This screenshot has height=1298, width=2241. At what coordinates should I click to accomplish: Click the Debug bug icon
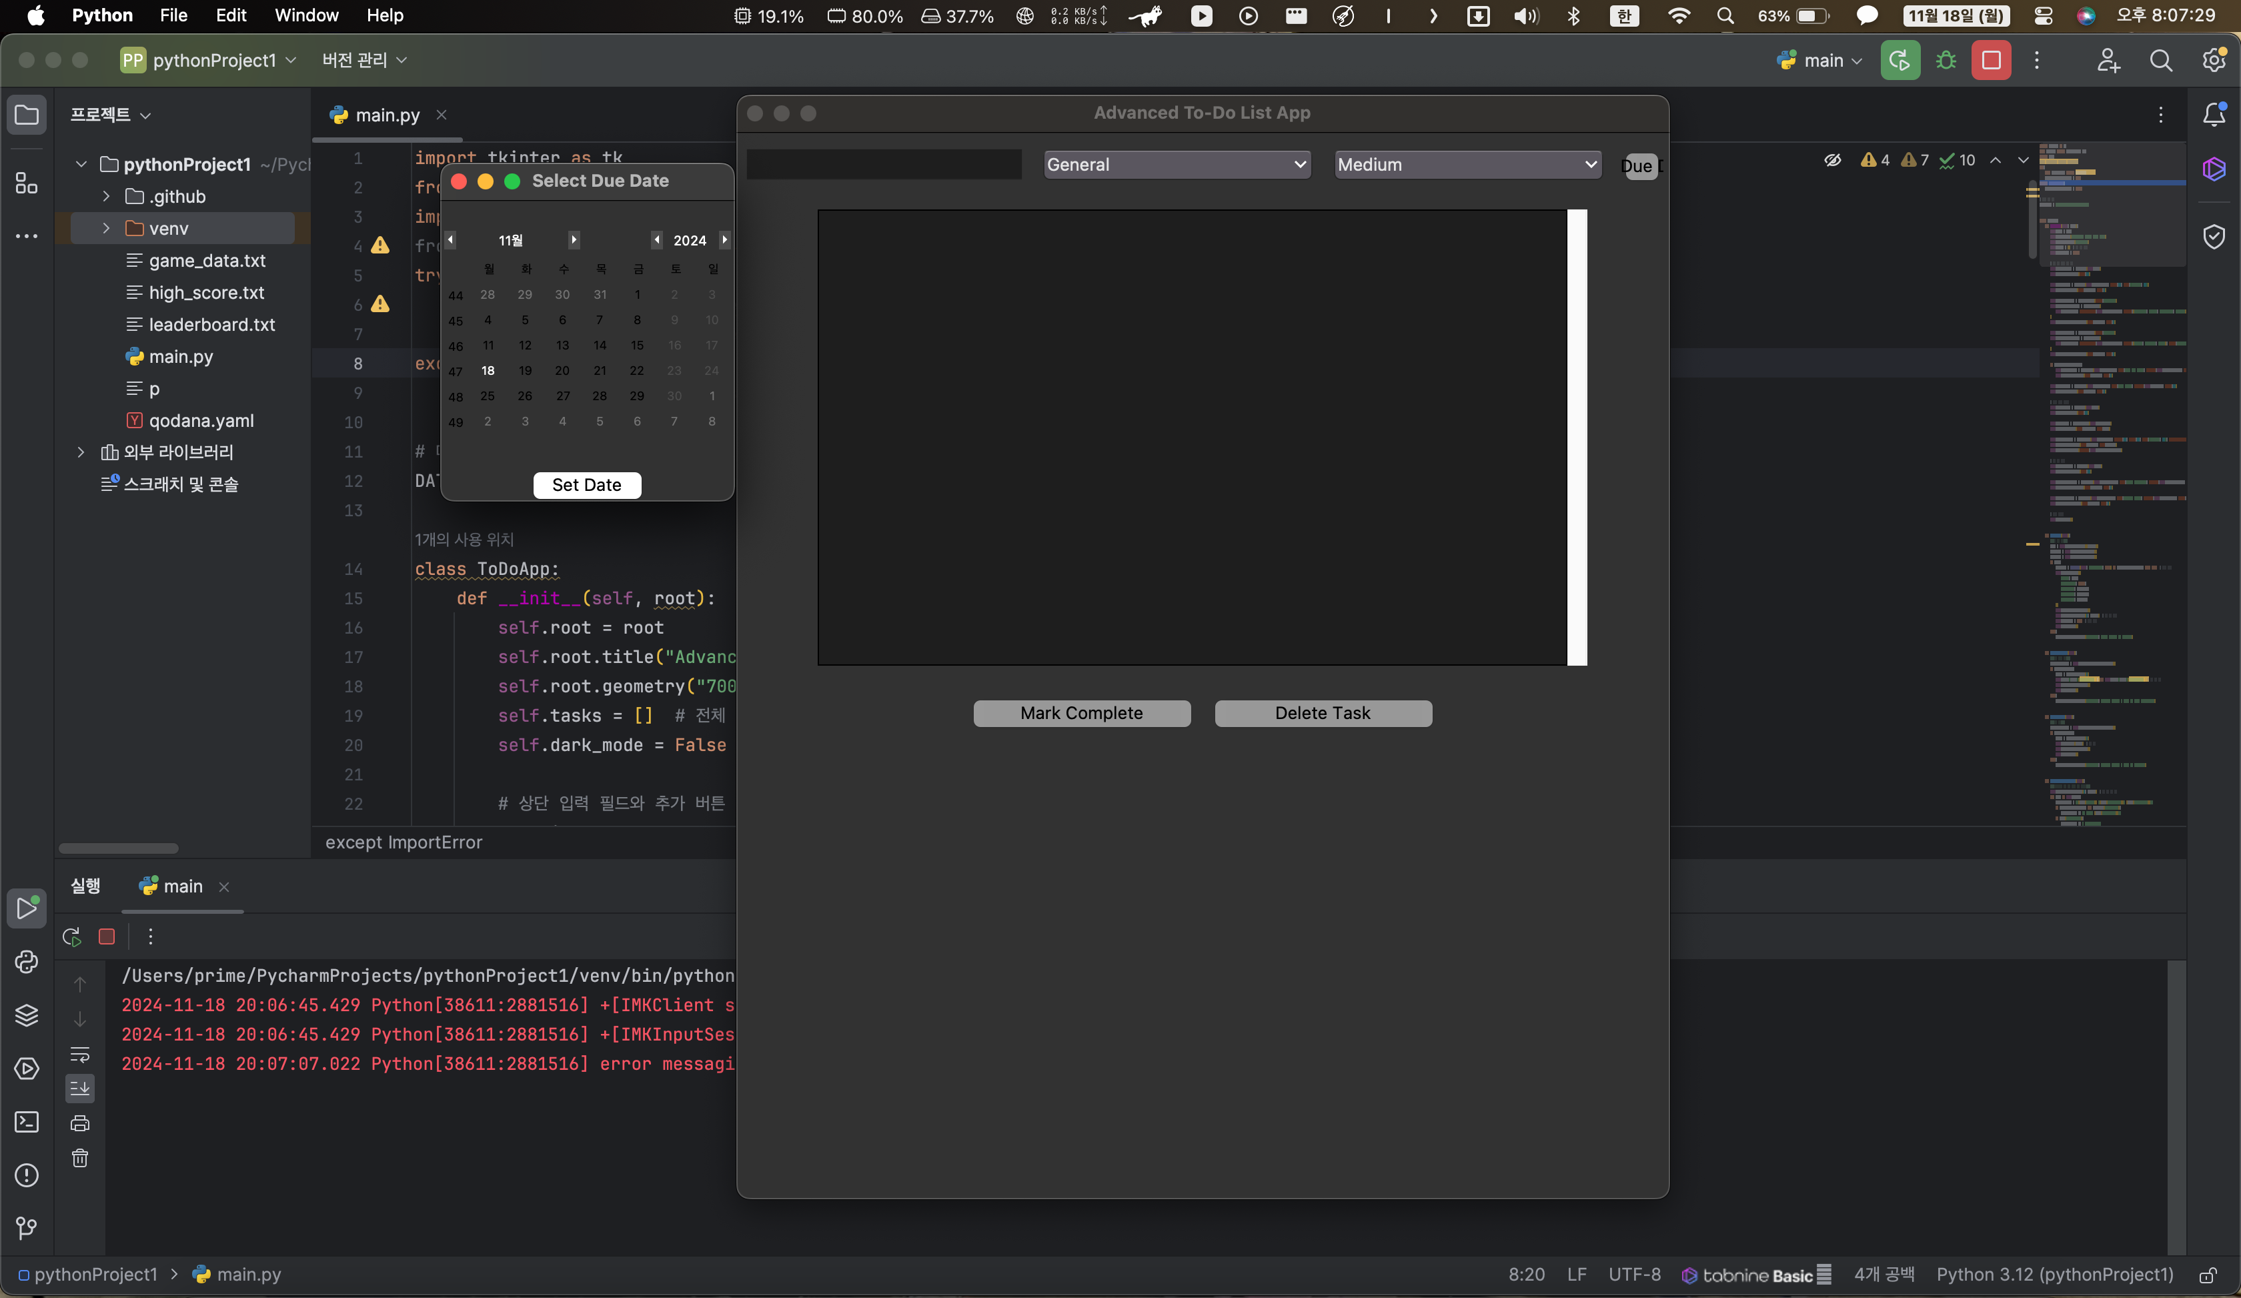pyautogui.click(x=1946, y=61)
